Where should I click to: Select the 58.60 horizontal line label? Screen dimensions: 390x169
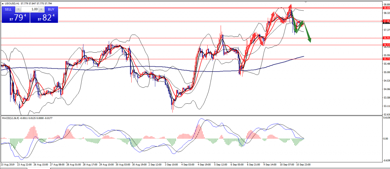click(386, 7)
